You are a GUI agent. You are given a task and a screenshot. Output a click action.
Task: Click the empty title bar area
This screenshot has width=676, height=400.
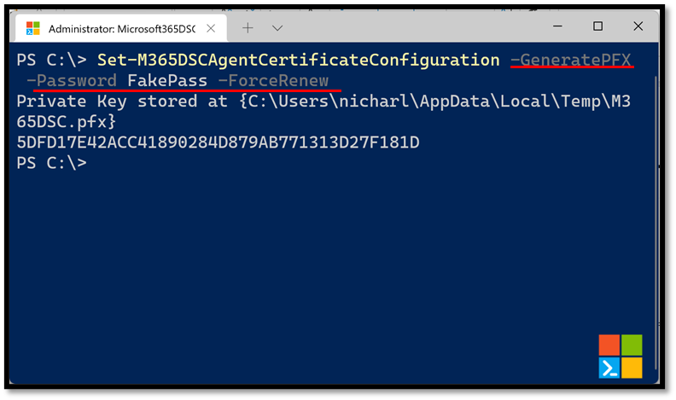(414, 26)
